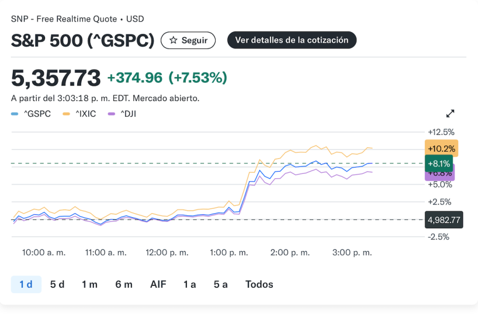
Task: Click the 5,357.73 current price
Action: 56,78
